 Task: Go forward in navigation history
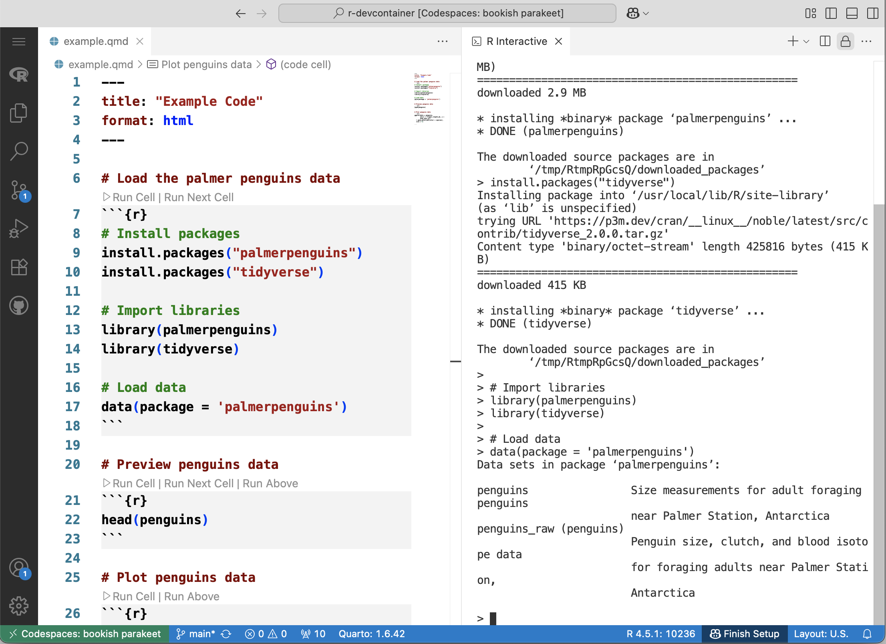click(x=262, y=14)
